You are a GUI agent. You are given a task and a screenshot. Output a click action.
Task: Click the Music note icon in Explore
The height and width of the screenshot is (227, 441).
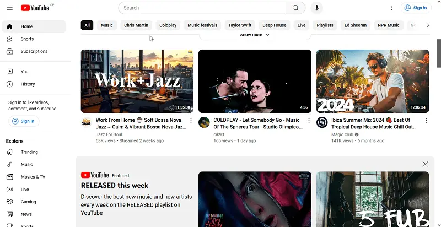tap(9, 164)
